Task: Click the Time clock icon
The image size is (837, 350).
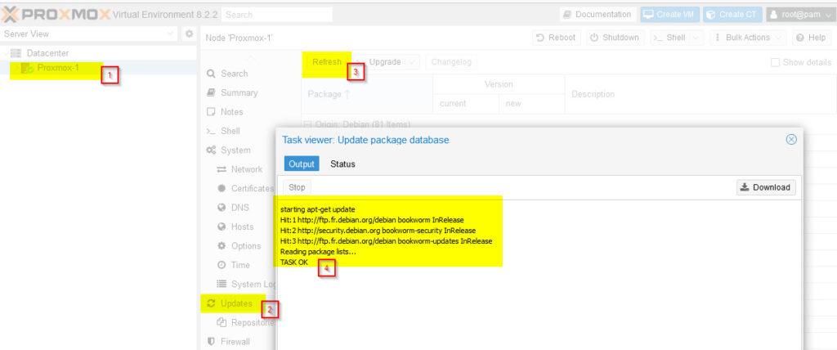Action: tap(222, 265)
